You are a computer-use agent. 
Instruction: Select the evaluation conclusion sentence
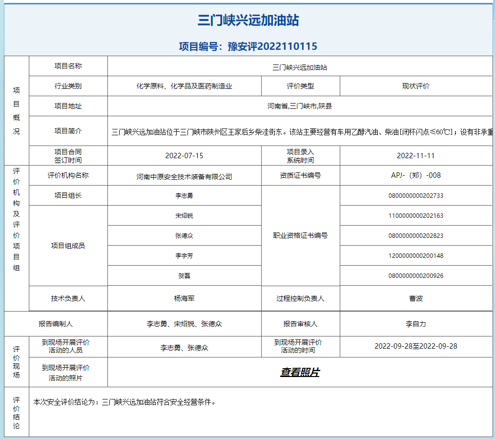tap(124, 402)
